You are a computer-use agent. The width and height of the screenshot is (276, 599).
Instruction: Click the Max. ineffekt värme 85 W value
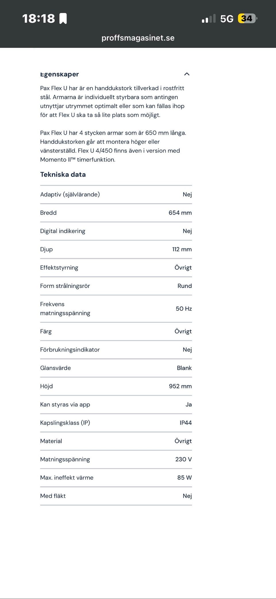point(184,478)
